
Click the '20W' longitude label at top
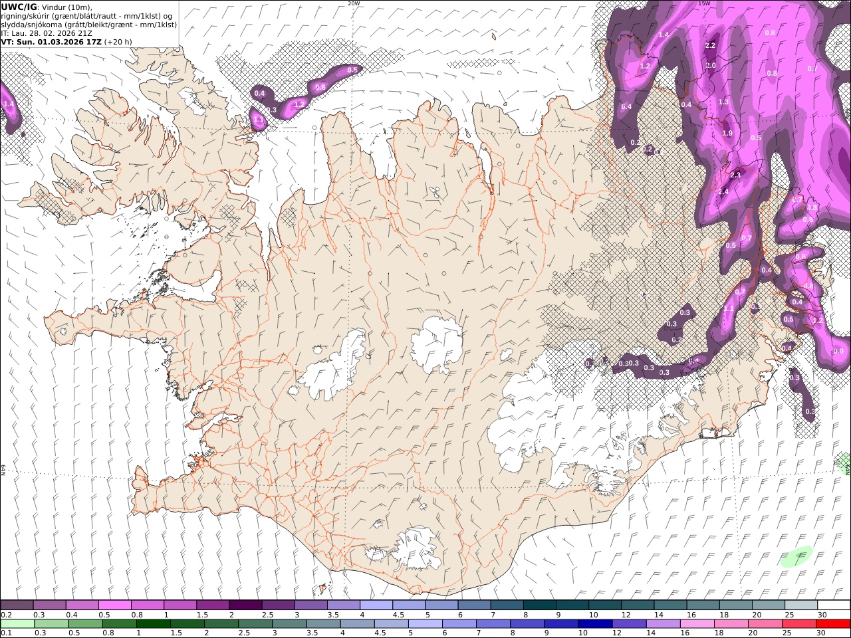[x=353, y=3]
